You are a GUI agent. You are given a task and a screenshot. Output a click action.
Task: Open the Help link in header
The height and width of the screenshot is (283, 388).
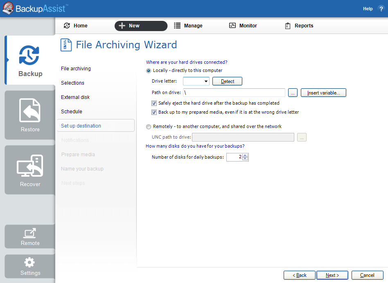[368, 9]
